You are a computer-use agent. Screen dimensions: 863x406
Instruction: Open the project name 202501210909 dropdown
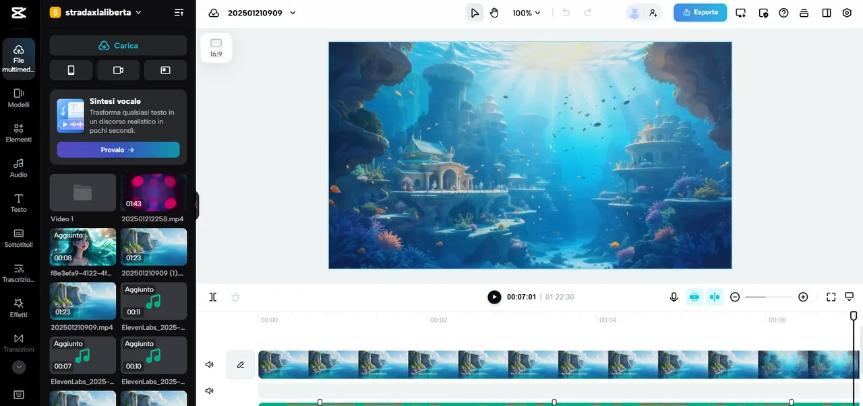click(262, 13)
